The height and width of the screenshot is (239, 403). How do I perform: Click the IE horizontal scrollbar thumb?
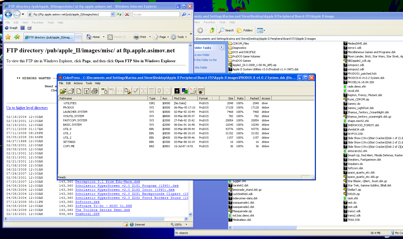coord(86,219)
